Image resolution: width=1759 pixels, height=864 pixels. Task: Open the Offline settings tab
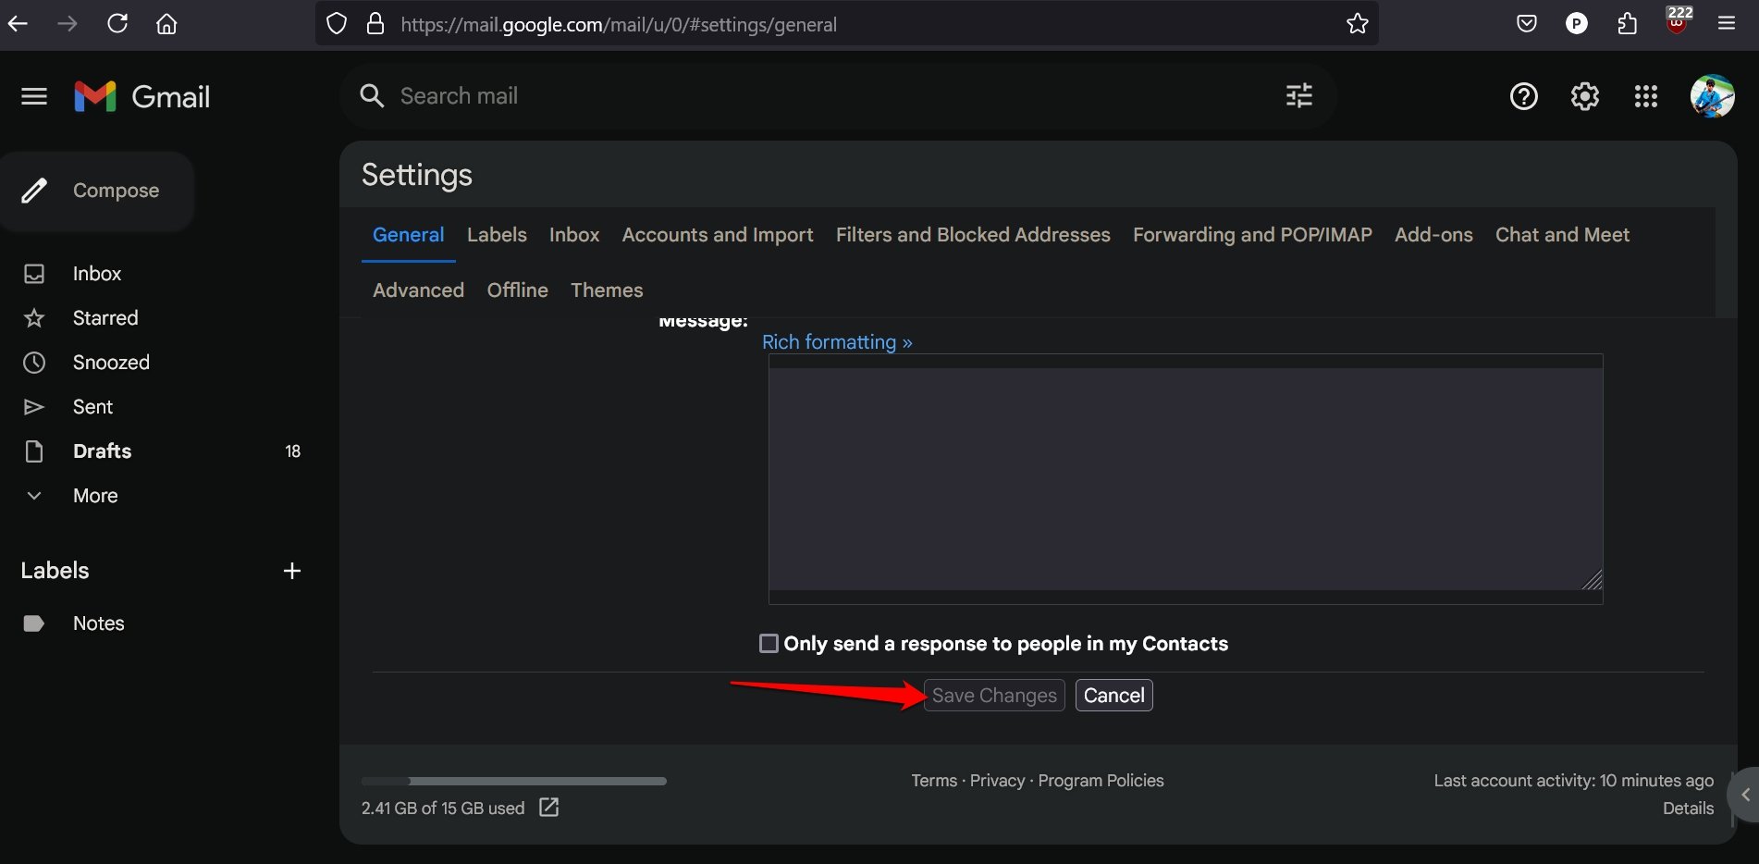pos(517,290)
